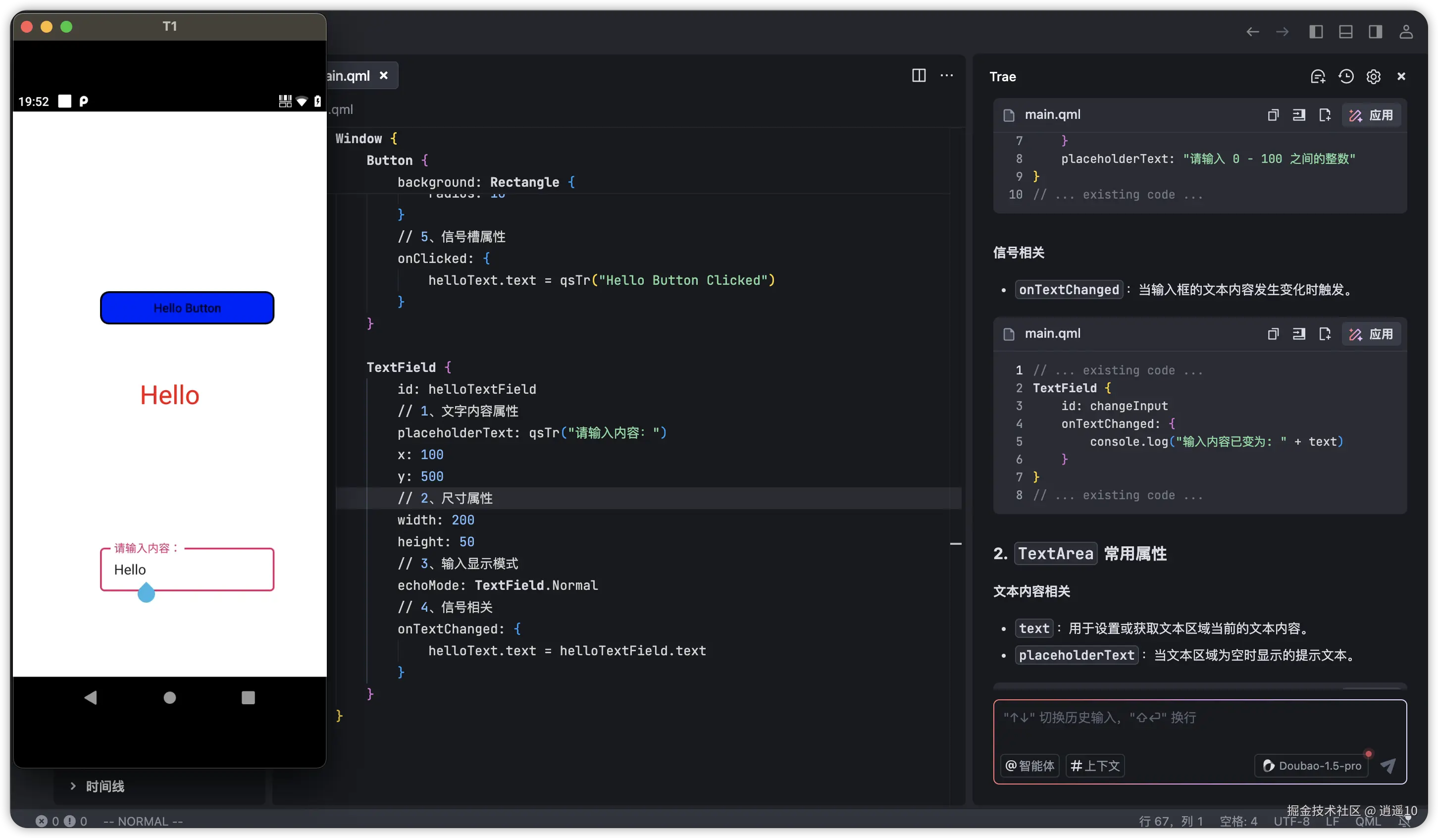Toggle the secondary sidebar layout
This screenshot has height=838, width=1438.
point(1375,32)
